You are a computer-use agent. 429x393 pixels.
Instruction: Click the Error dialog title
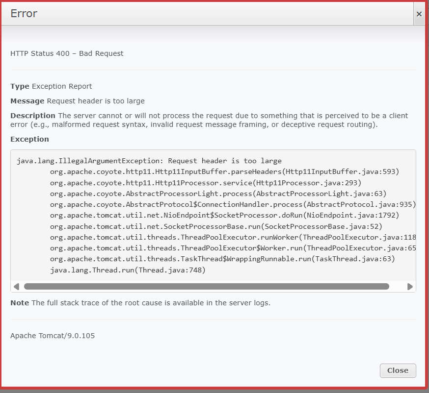tap(24, 14)
